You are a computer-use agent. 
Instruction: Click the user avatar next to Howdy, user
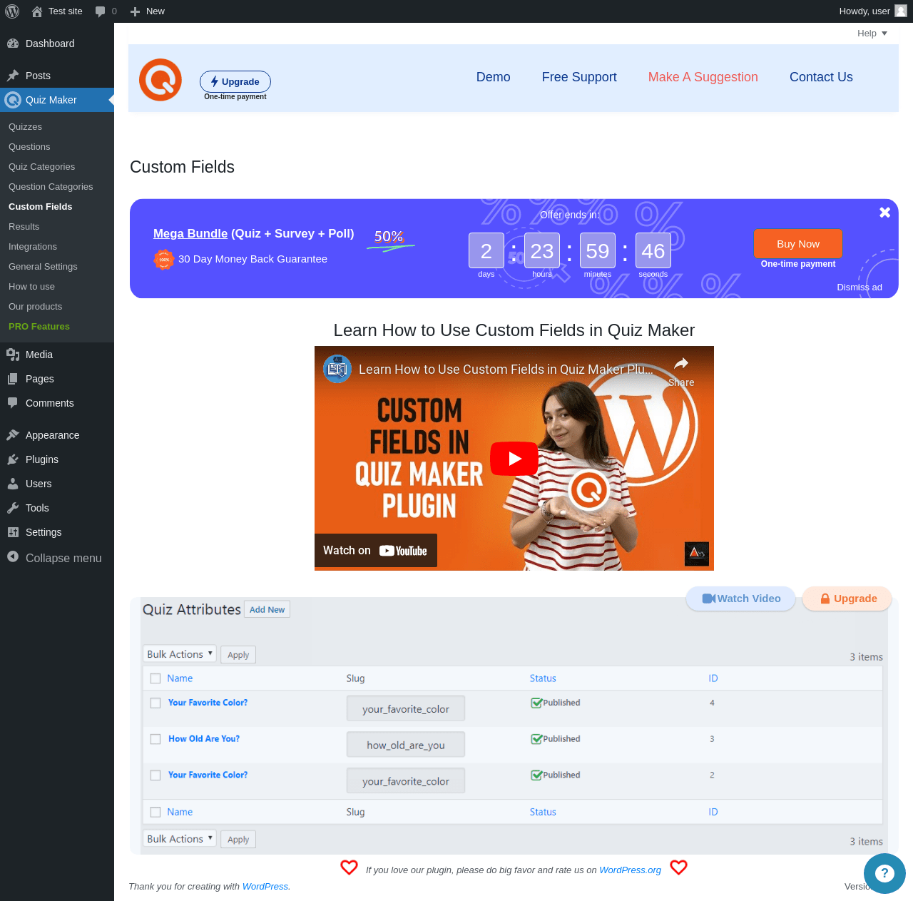click(901, 11)
